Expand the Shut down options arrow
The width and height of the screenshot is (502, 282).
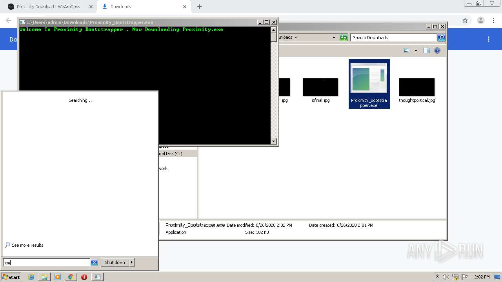coord(132,262)
